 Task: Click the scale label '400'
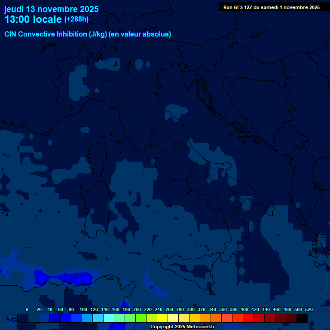244,309
